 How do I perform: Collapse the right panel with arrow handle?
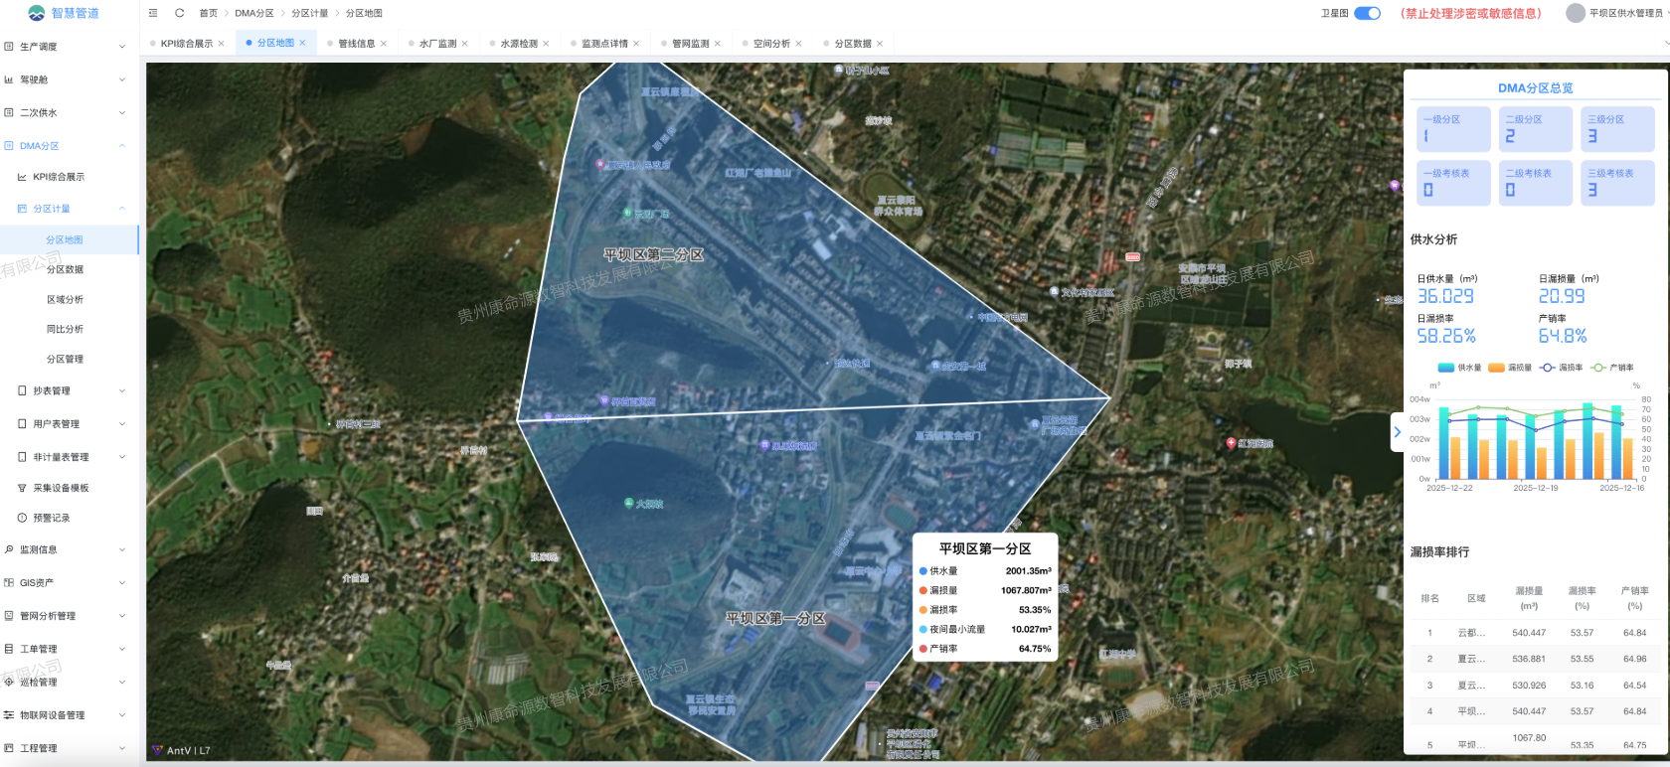coord(1397,432)
